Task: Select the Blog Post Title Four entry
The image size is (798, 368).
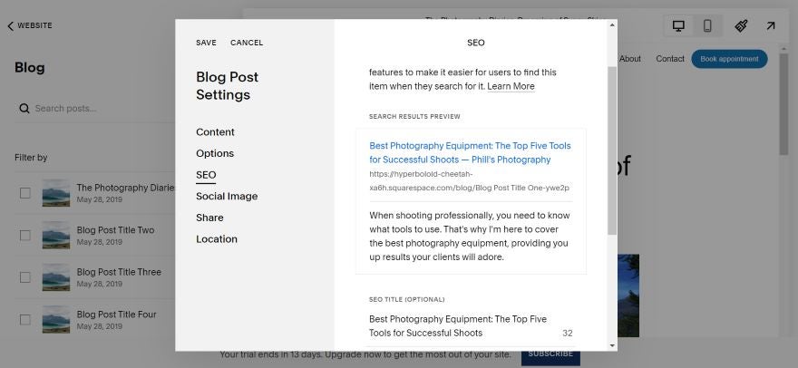Action: (x=117, y=315)
